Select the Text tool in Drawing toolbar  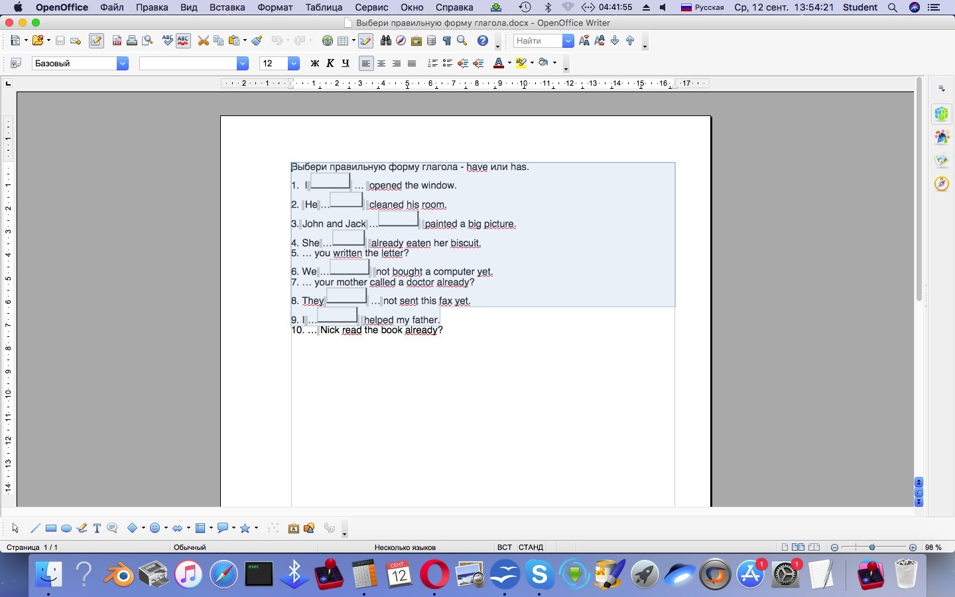97,529
